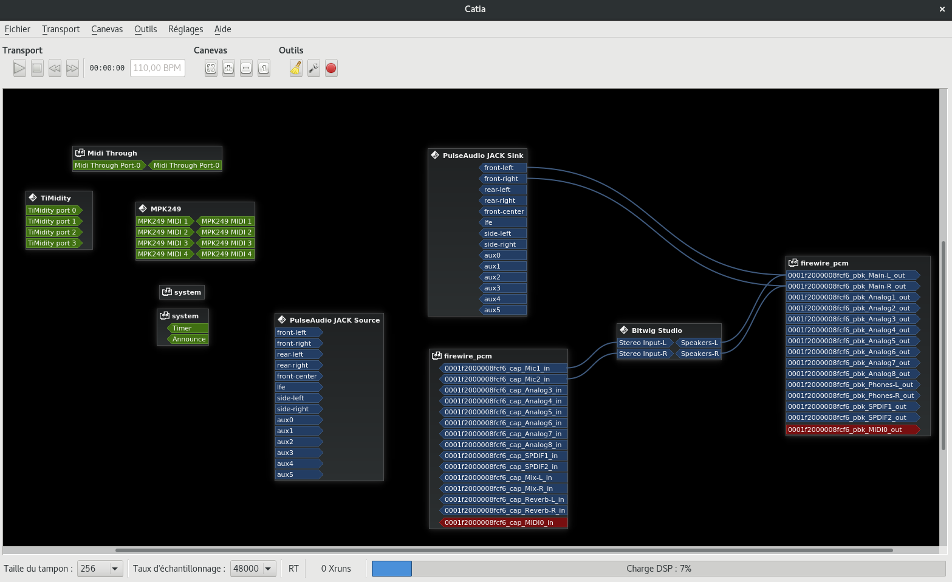
Task: Open the Canevas menu
Action: pos(107,29)
